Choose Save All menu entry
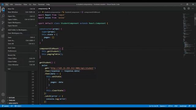The height and width of the screenshot is (110, 196). pos(21,44)
